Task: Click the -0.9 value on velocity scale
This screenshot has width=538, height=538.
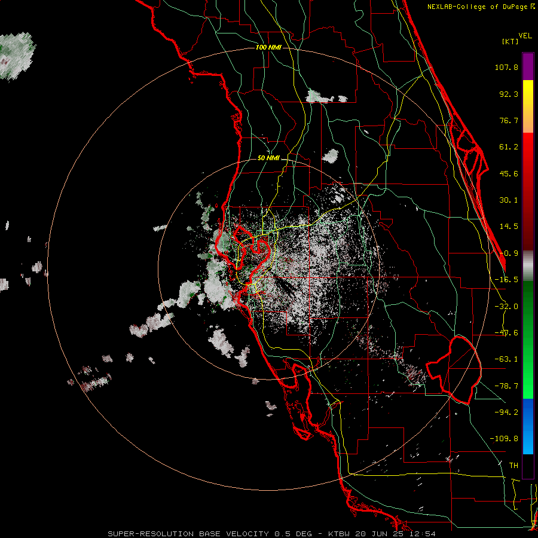Action: (x=509, y=253)
